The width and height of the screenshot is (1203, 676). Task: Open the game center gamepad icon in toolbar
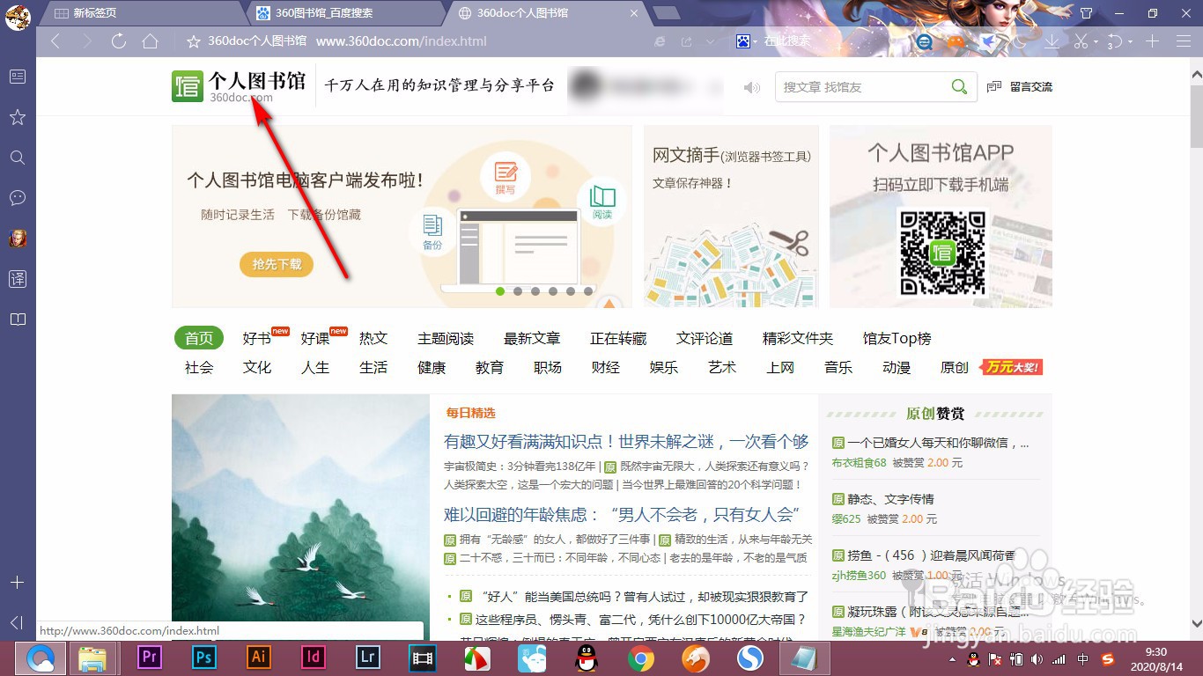pyautogui.click(x=956, y=41)
